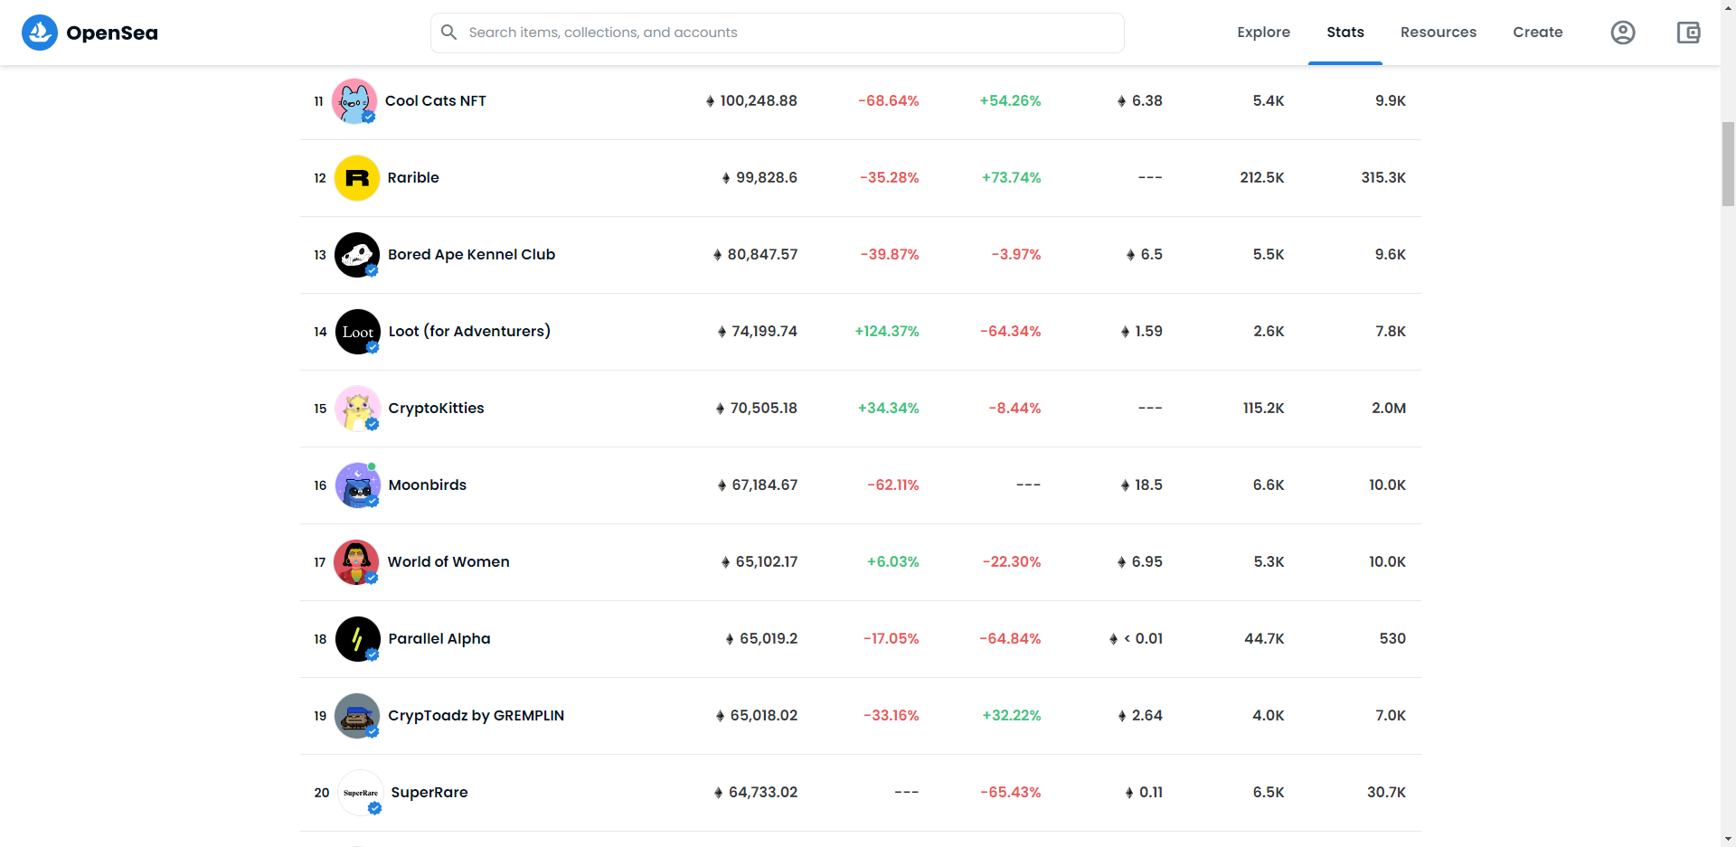Viewport: 1736px width, 847px height.
Task: Focus the search items input field
Action: coord(778,33)
